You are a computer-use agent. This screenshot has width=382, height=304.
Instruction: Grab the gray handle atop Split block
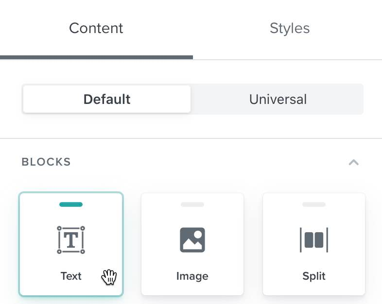coord(314,204)
